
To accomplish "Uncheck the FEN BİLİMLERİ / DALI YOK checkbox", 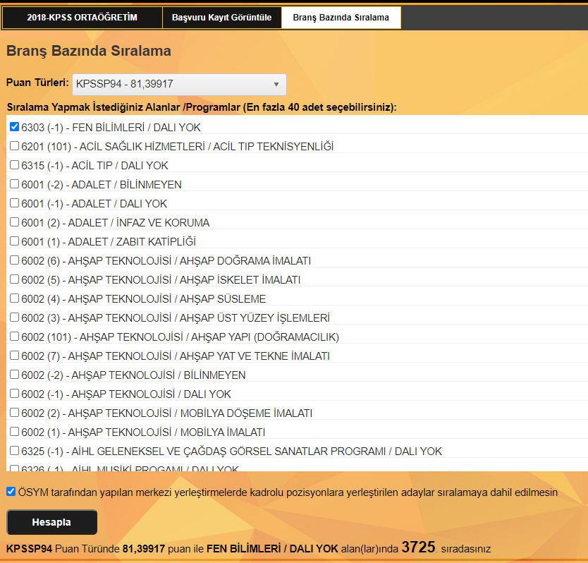I will 14,127.
